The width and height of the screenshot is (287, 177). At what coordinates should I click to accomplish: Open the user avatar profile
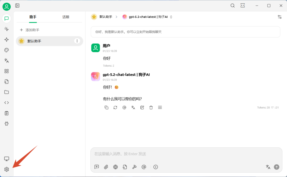[7, 7]
